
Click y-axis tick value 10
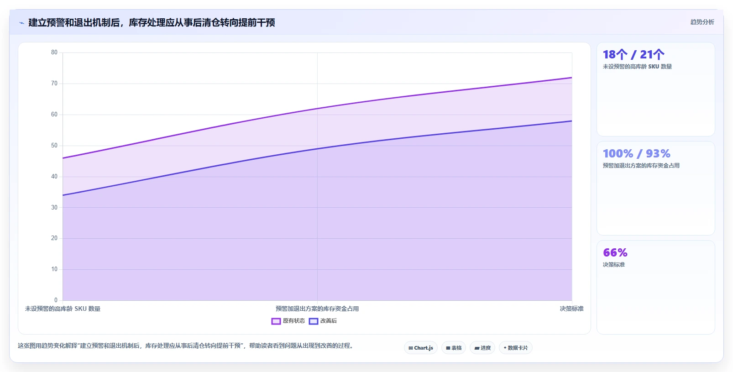(x=54, y=269)
